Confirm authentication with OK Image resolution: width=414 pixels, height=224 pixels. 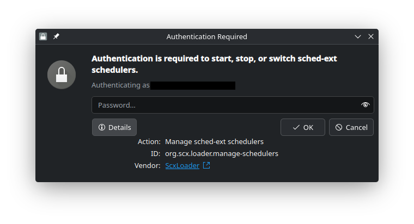coord(303,127)
